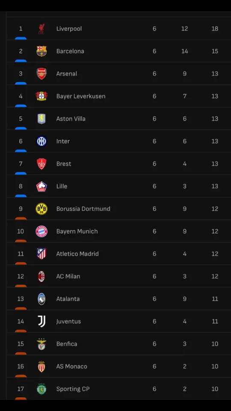The image size is (231, 411).
Task: Select the Juventus J logo
Action: (x=41, y=321)
